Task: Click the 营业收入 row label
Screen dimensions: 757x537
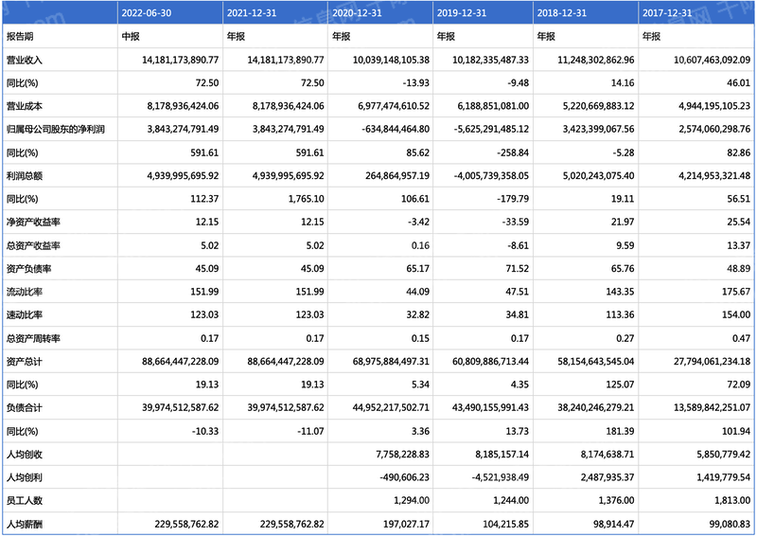Action: pos(25,60)
